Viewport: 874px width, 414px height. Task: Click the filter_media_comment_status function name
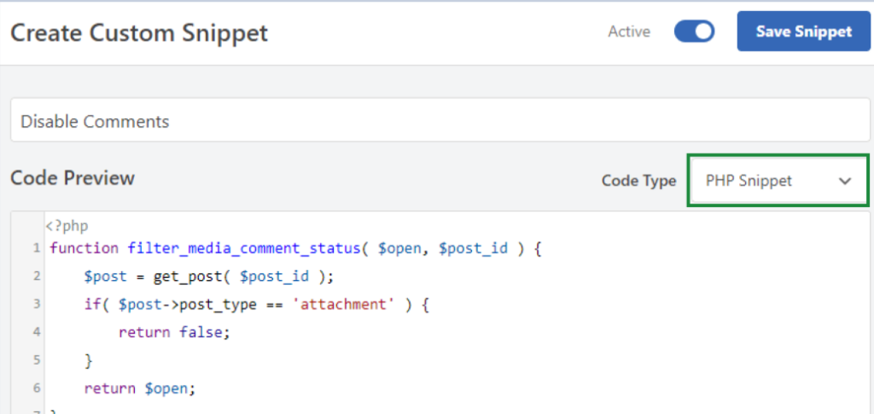point(243,249)
